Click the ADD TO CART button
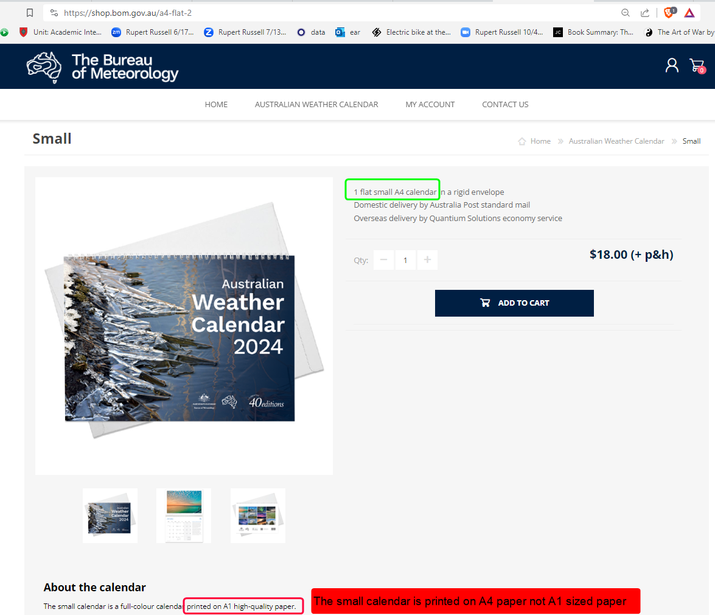 point(514,303)
